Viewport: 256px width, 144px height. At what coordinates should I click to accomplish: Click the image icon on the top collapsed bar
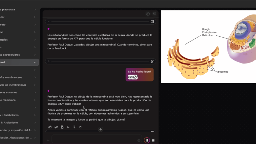152,22
